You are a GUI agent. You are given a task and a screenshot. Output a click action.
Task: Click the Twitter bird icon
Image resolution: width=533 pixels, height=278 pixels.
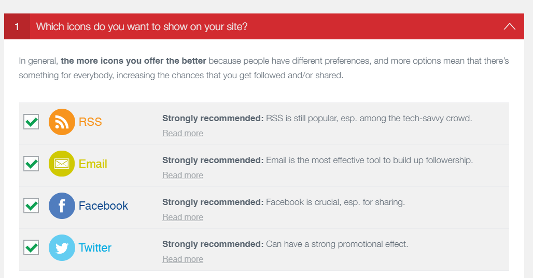[x=62, y=248]
